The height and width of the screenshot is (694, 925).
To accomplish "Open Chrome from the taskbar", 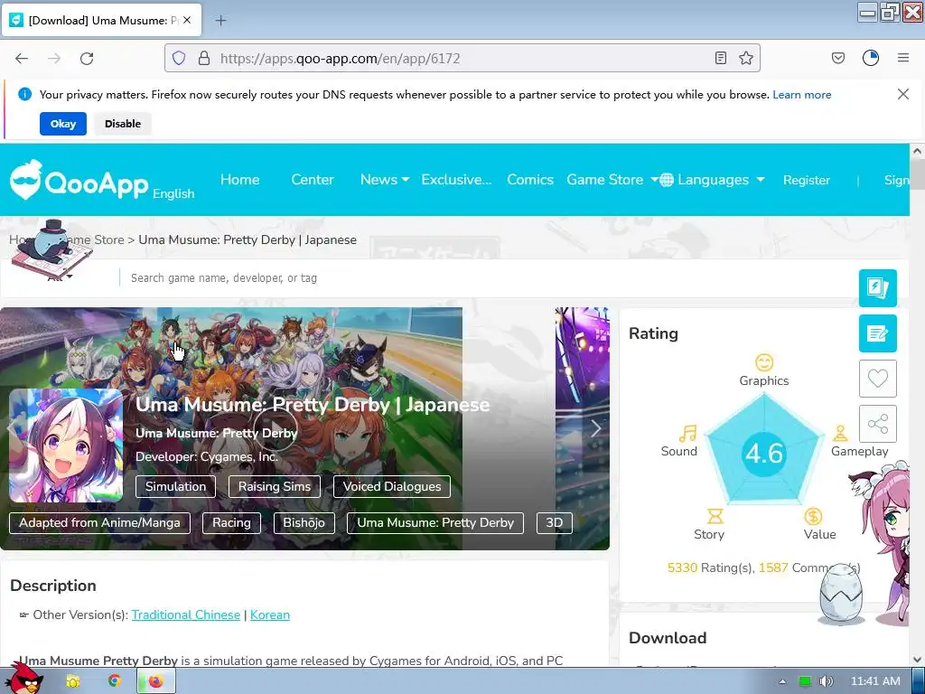I will click(114, 681).
